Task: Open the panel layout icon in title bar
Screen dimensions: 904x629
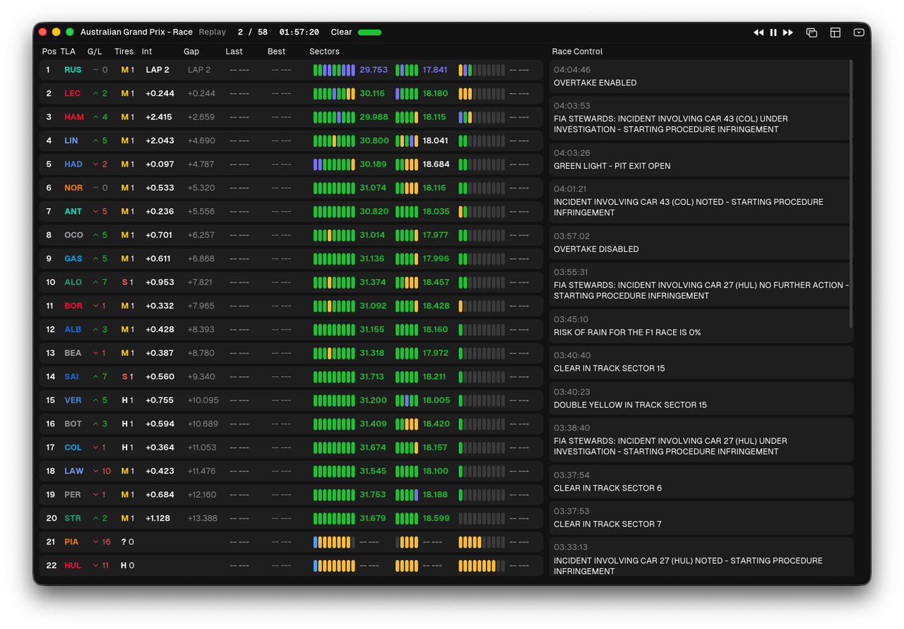Action: (x=835, y=32)
